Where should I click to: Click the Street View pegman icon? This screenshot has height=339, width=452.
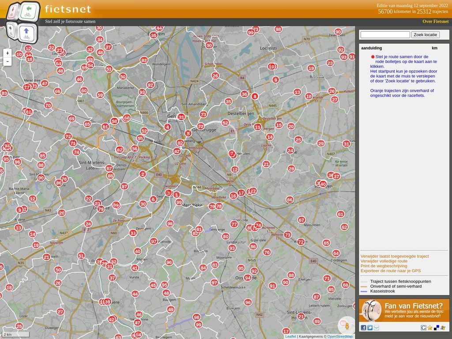pyautogui.click(x=347, y=326)
